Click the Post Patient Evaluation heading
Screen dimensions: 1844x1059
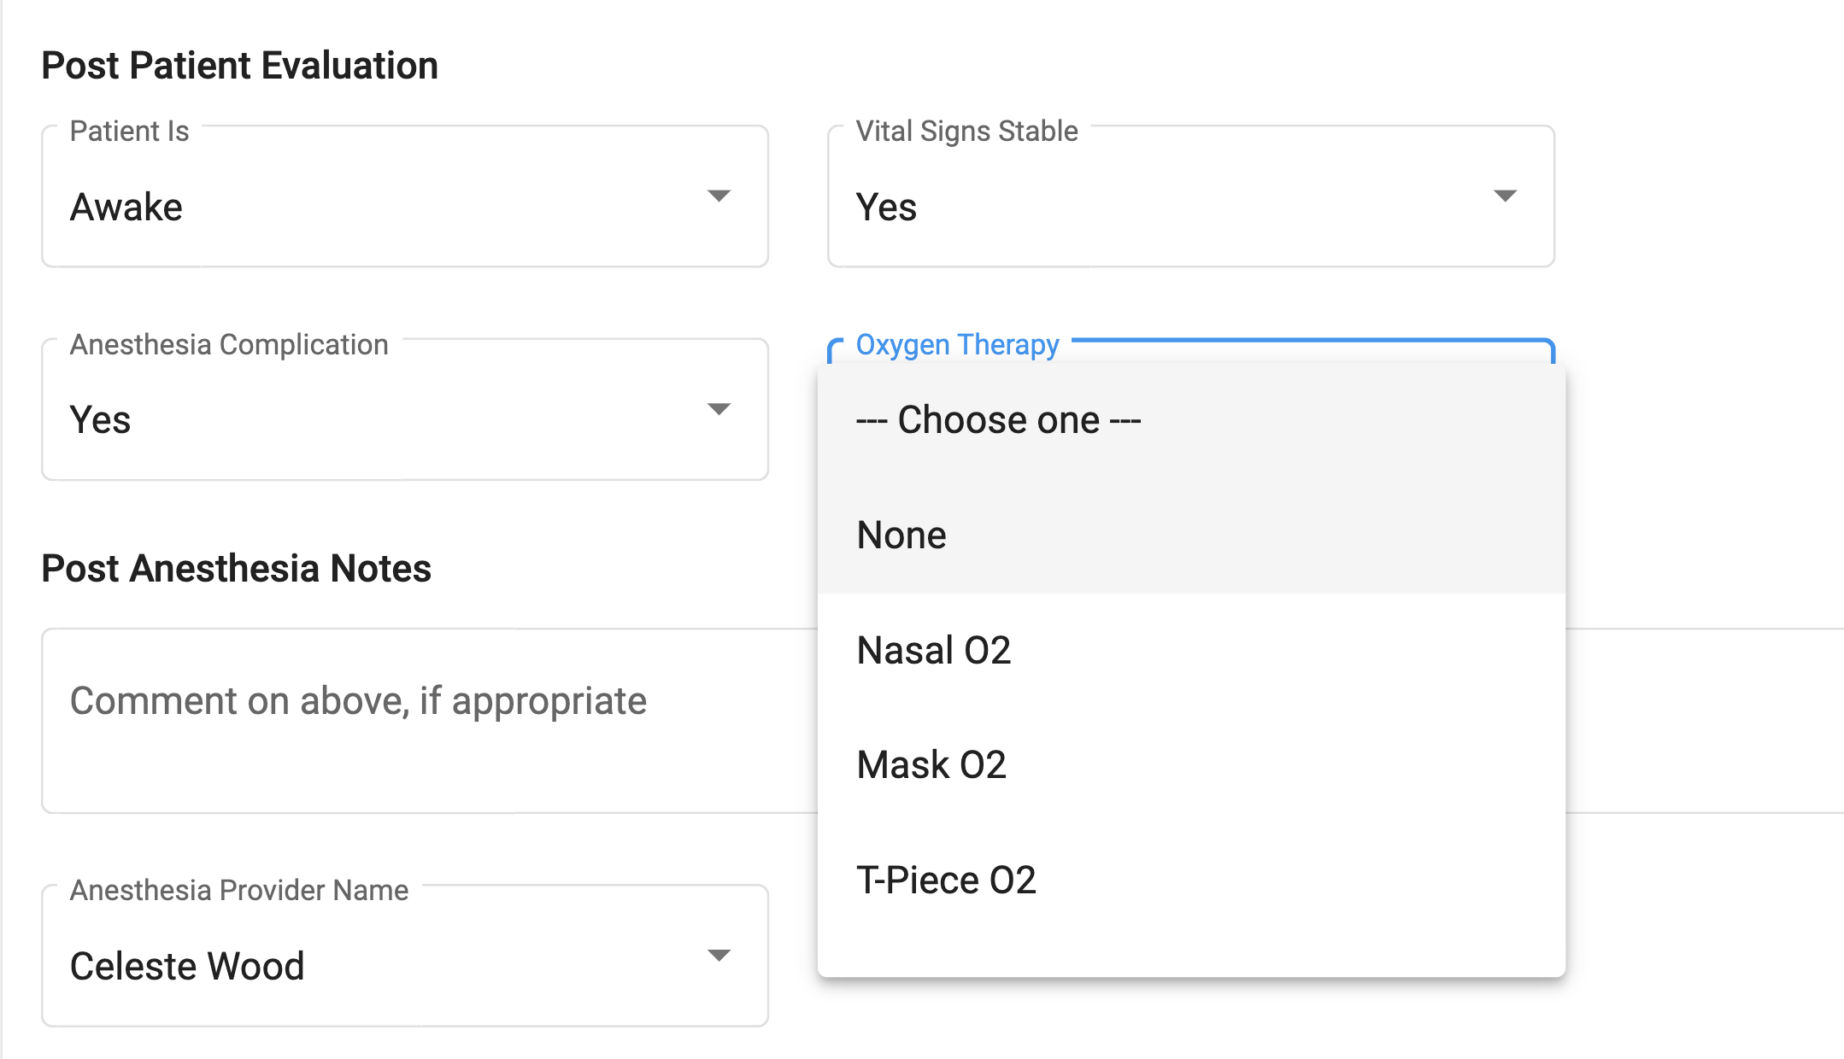click(x=241, y=63)
